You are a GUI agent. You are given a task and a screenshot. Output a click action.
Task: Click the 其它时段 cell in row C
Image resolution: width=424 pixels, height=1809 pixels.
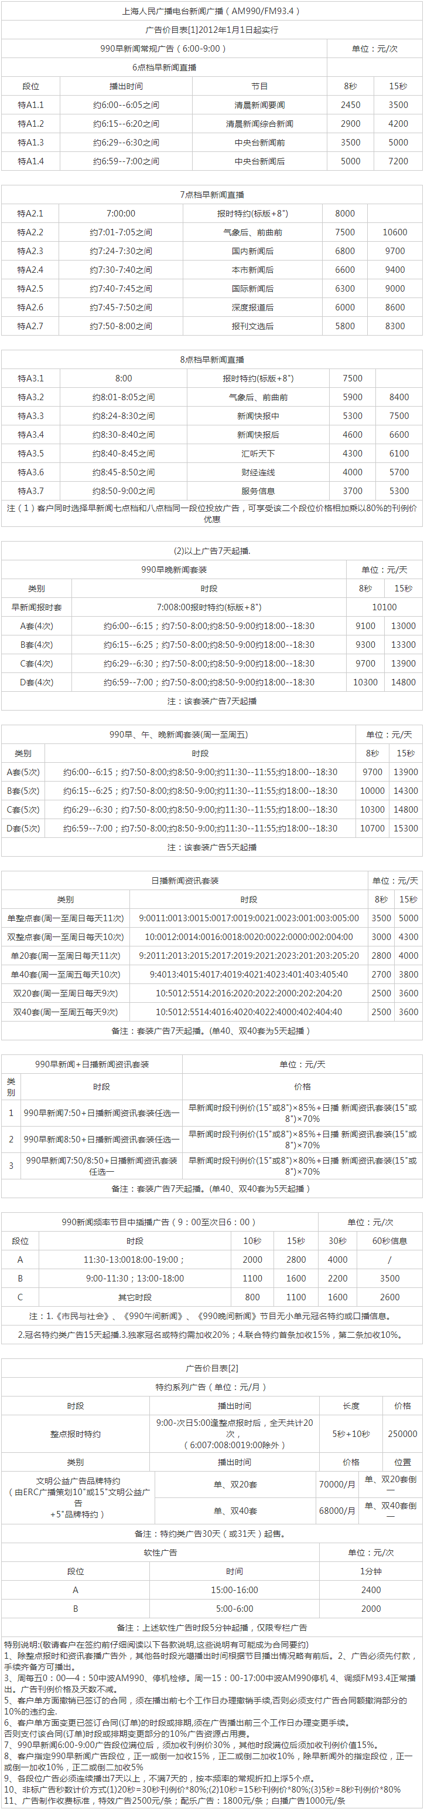[135, 1298]
